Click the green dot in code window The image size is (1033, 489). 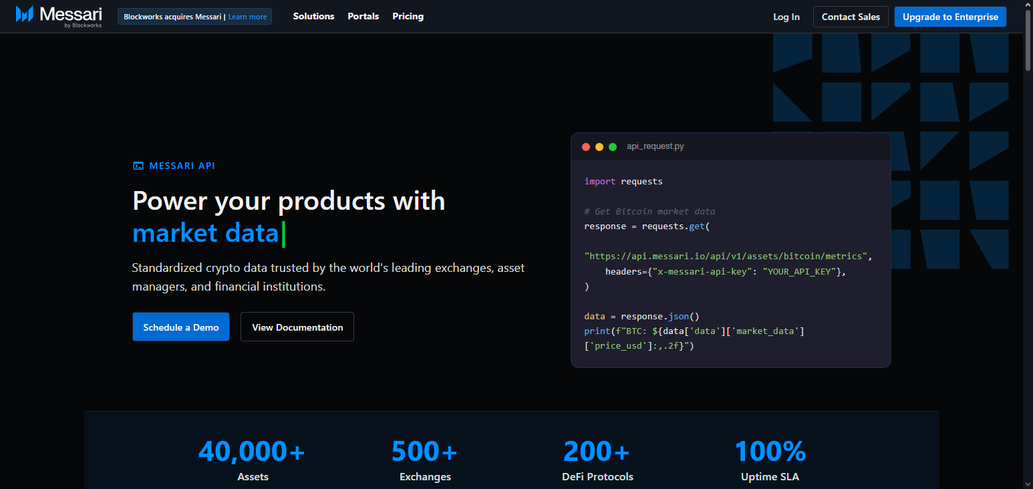[x=613, y=146]
